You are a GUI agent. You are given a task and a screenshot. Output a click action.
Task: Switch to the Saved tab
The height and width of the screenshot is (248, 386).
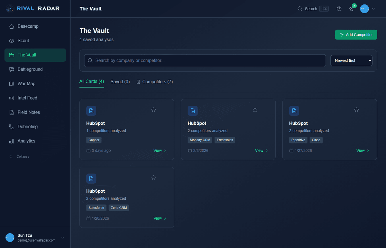tap(120, 81)
